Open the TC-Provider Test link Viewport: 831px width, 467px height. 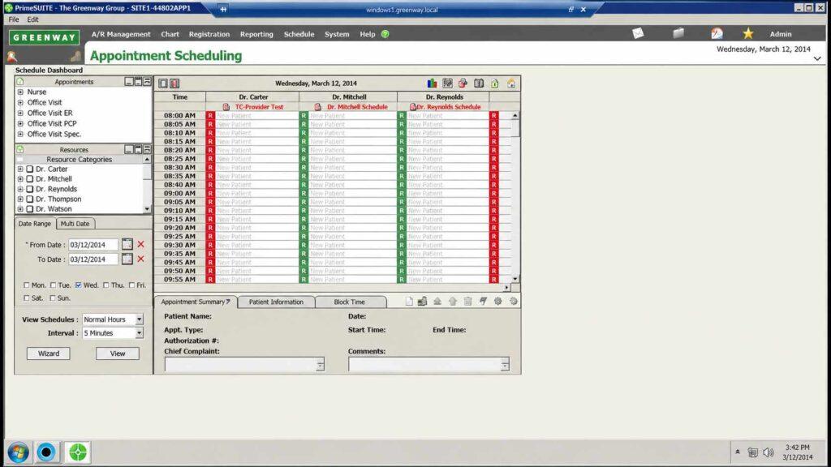point(259,107)
